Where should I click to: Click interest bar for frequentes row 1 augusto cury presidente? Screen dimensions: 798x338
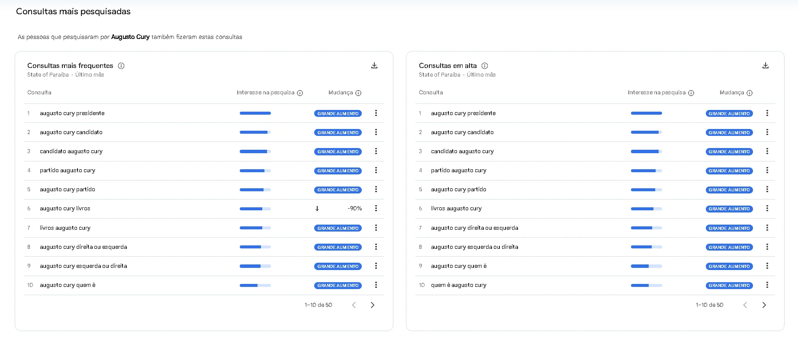click(255, 113)
